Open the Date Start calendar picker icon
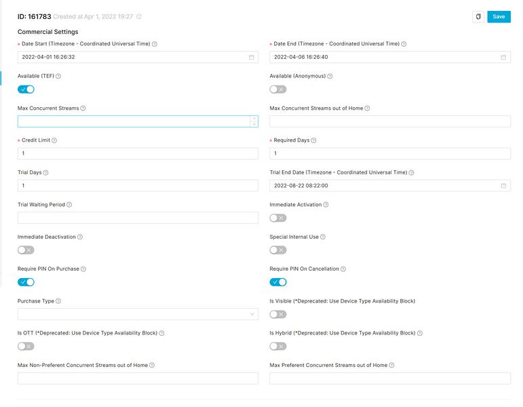This screenshot has height=407, width=523. [x=252, y=57]
